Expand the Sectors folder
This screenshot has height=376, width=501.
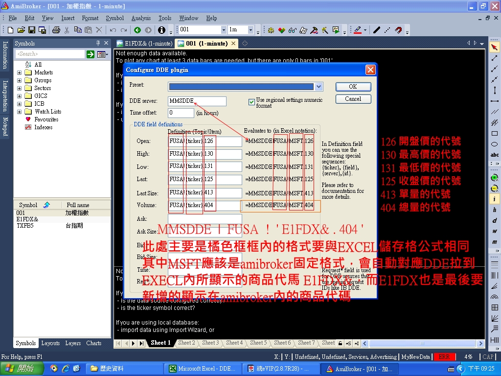pos(19,88)
